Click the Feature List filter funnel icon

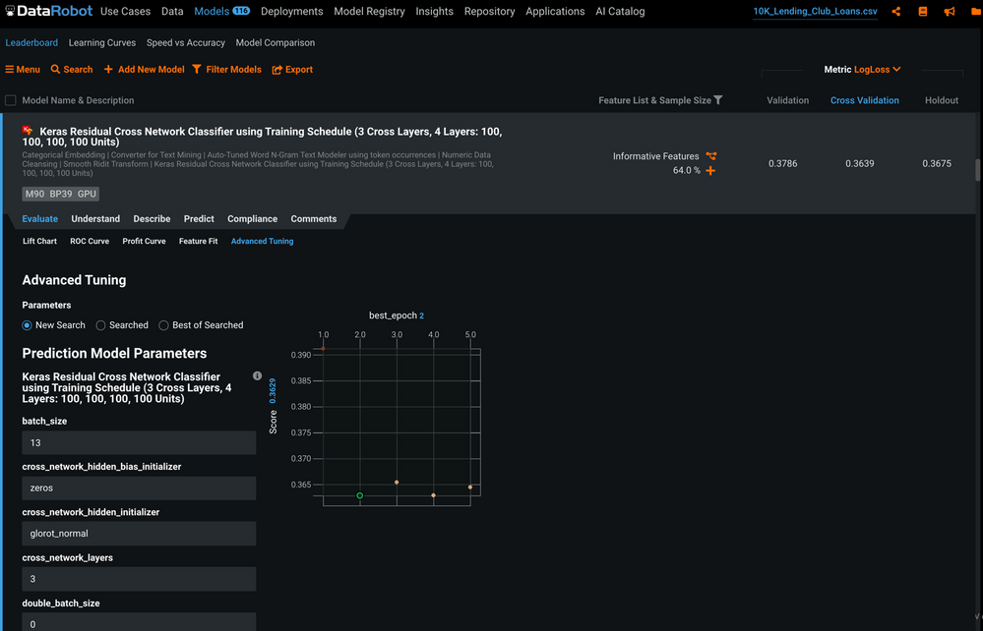(718, 100)
